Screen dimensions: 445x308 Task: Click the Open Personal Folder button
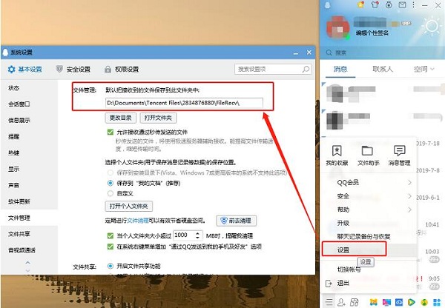[x=129, y=207]
